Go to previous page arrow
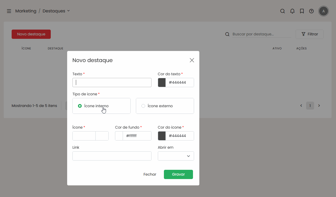 pos(301,106)
